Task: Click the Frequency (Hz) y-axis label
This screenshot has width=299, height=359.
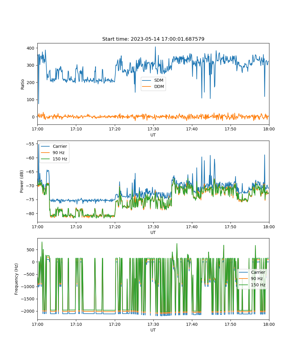Action: point(16,279)
